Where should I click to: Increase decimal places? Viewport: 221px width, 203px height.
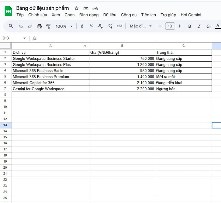pos(110,26)
